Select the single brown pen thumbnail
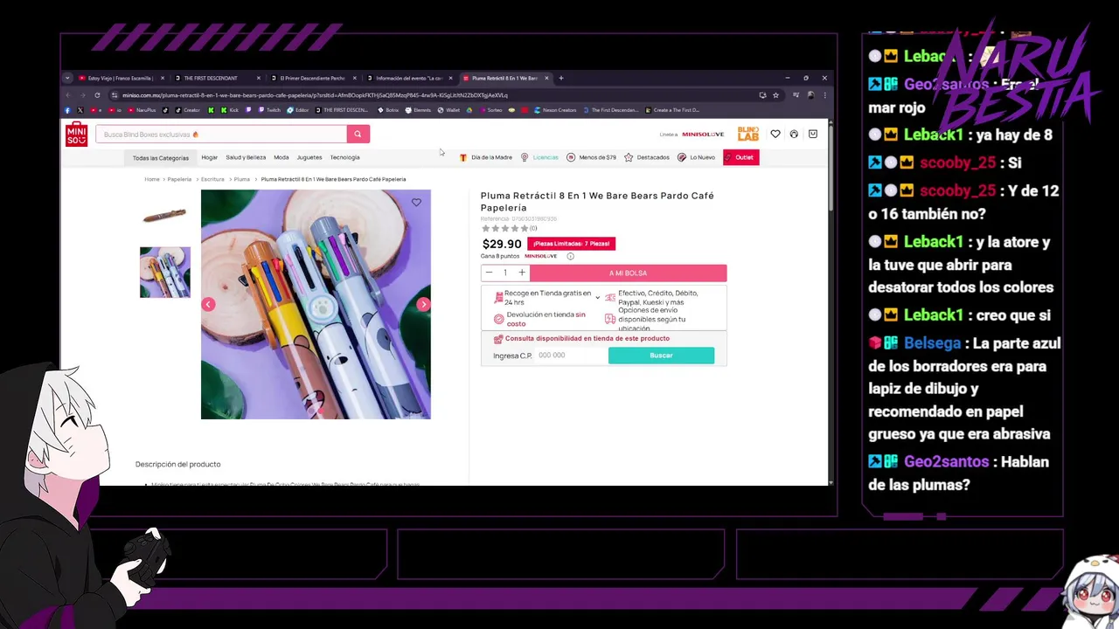This screenshot has height=629, width=1119. [x=165, y=215]
